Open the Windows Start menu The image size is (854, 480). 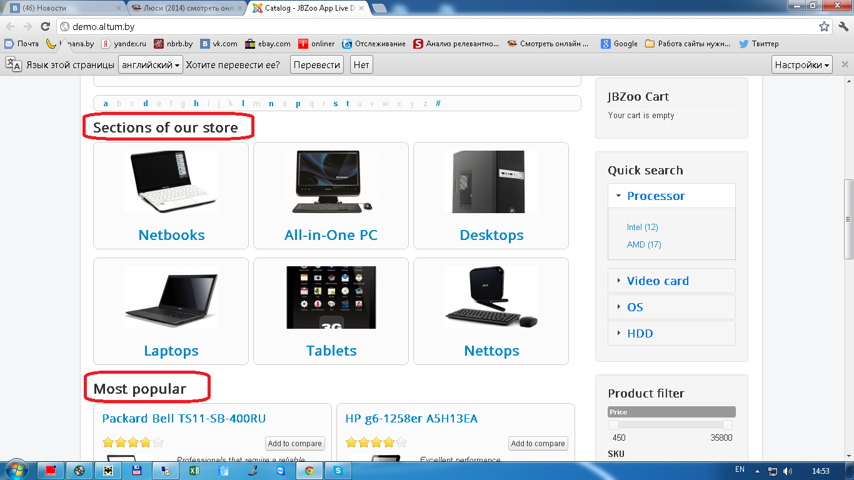point(15,471)
